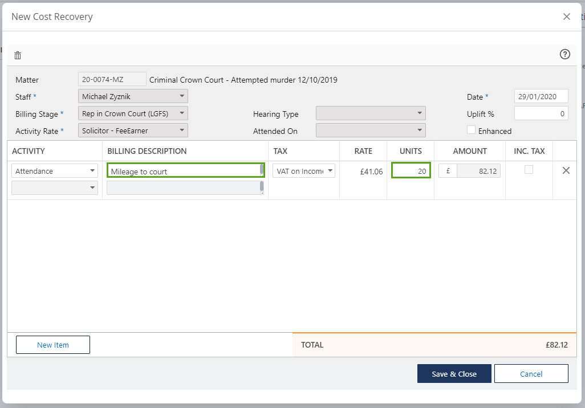This screenshot has width=585, height=408.
Task: Edit the Mileage to court description
Action: point(184,171)
